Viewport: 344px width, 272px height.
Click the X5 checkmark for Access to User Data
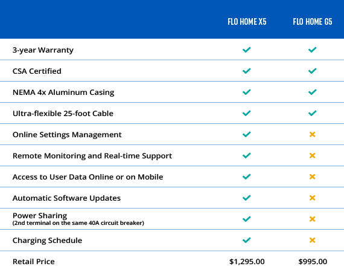tap(247, 176)
